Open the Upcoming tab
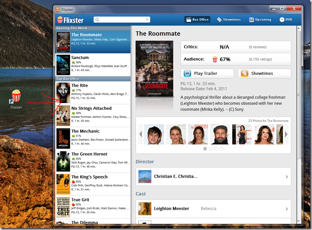This screenshot has width=312, height=230. (x=260, y=19)
